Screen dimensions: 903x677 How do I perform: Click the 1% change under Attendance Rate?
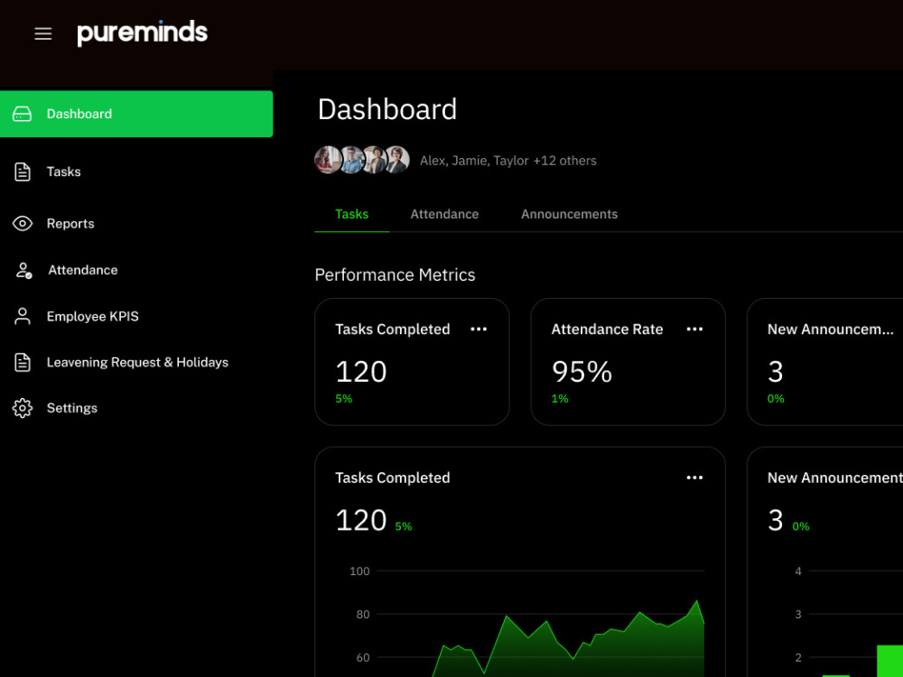pyautogui.click(x=560, y=398)
